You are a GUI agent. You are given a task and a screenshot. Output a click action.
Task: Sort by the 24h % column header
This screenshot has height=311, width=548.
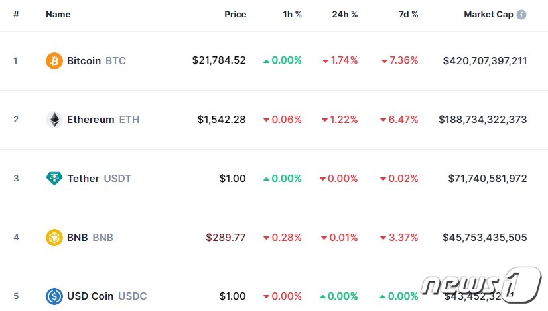(344, 15)
